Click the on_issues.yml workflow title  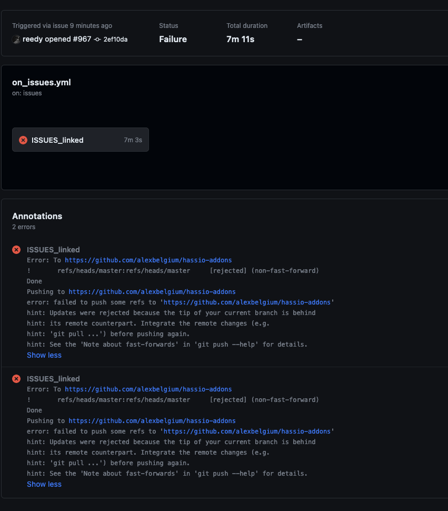point(41,82)
